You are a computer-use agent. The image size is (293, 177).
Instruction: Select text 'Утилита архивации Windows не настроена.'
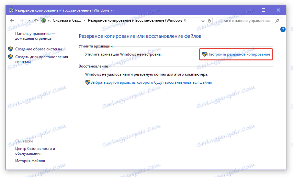coord(123,54)
